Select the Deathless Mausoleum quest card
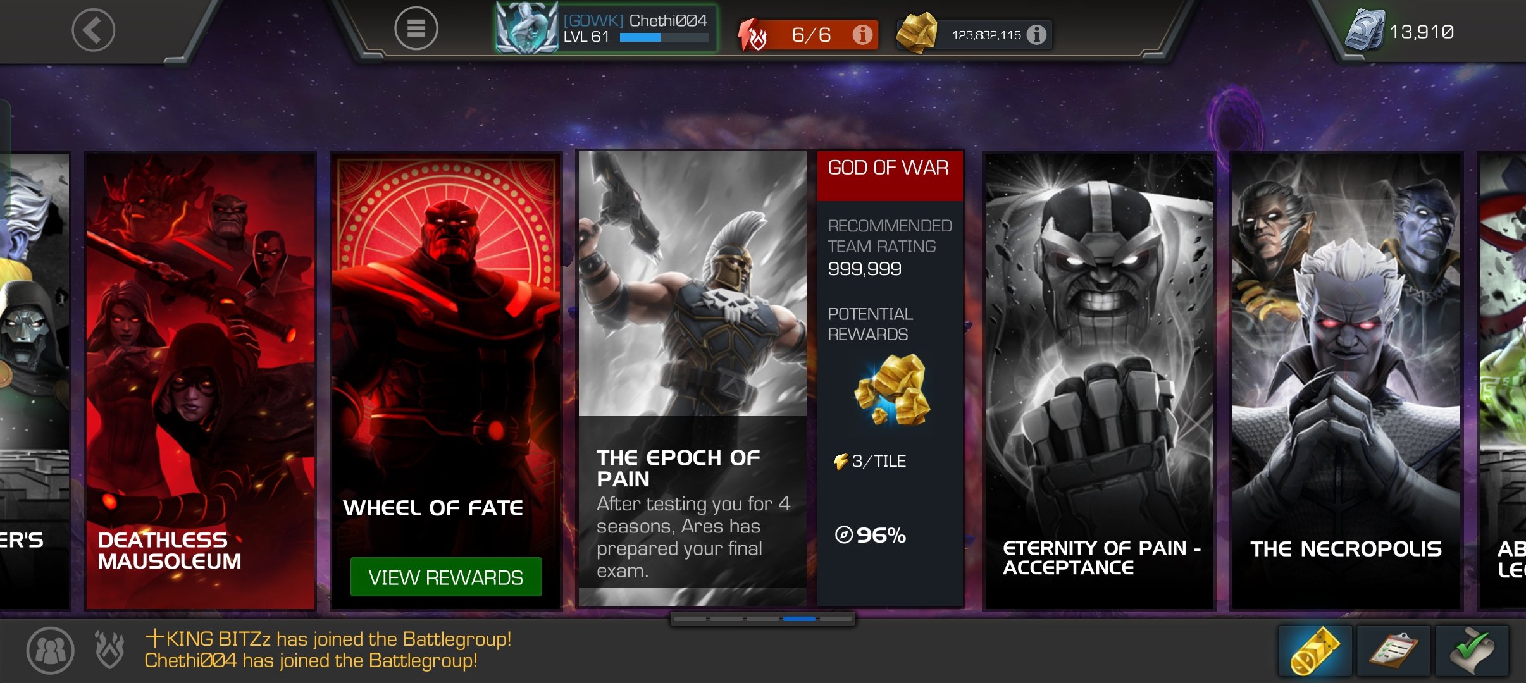The height and width of the screenshot is (683, 1526). [201, 381]
